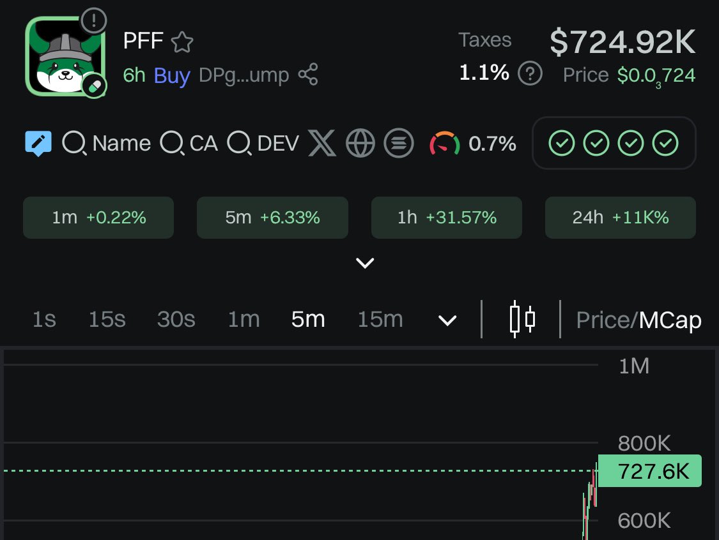This screenshot has width=719, height=540.
Task: Click the 800K axis label
Action: [x=644, y=444]
